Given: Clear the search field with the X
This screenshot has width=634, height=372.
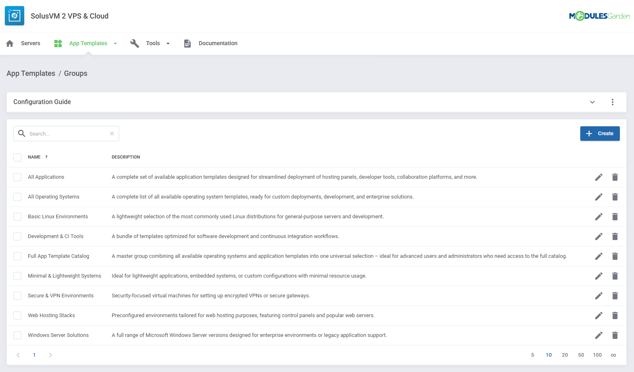Looking at the screenshot, I should 112,134.
